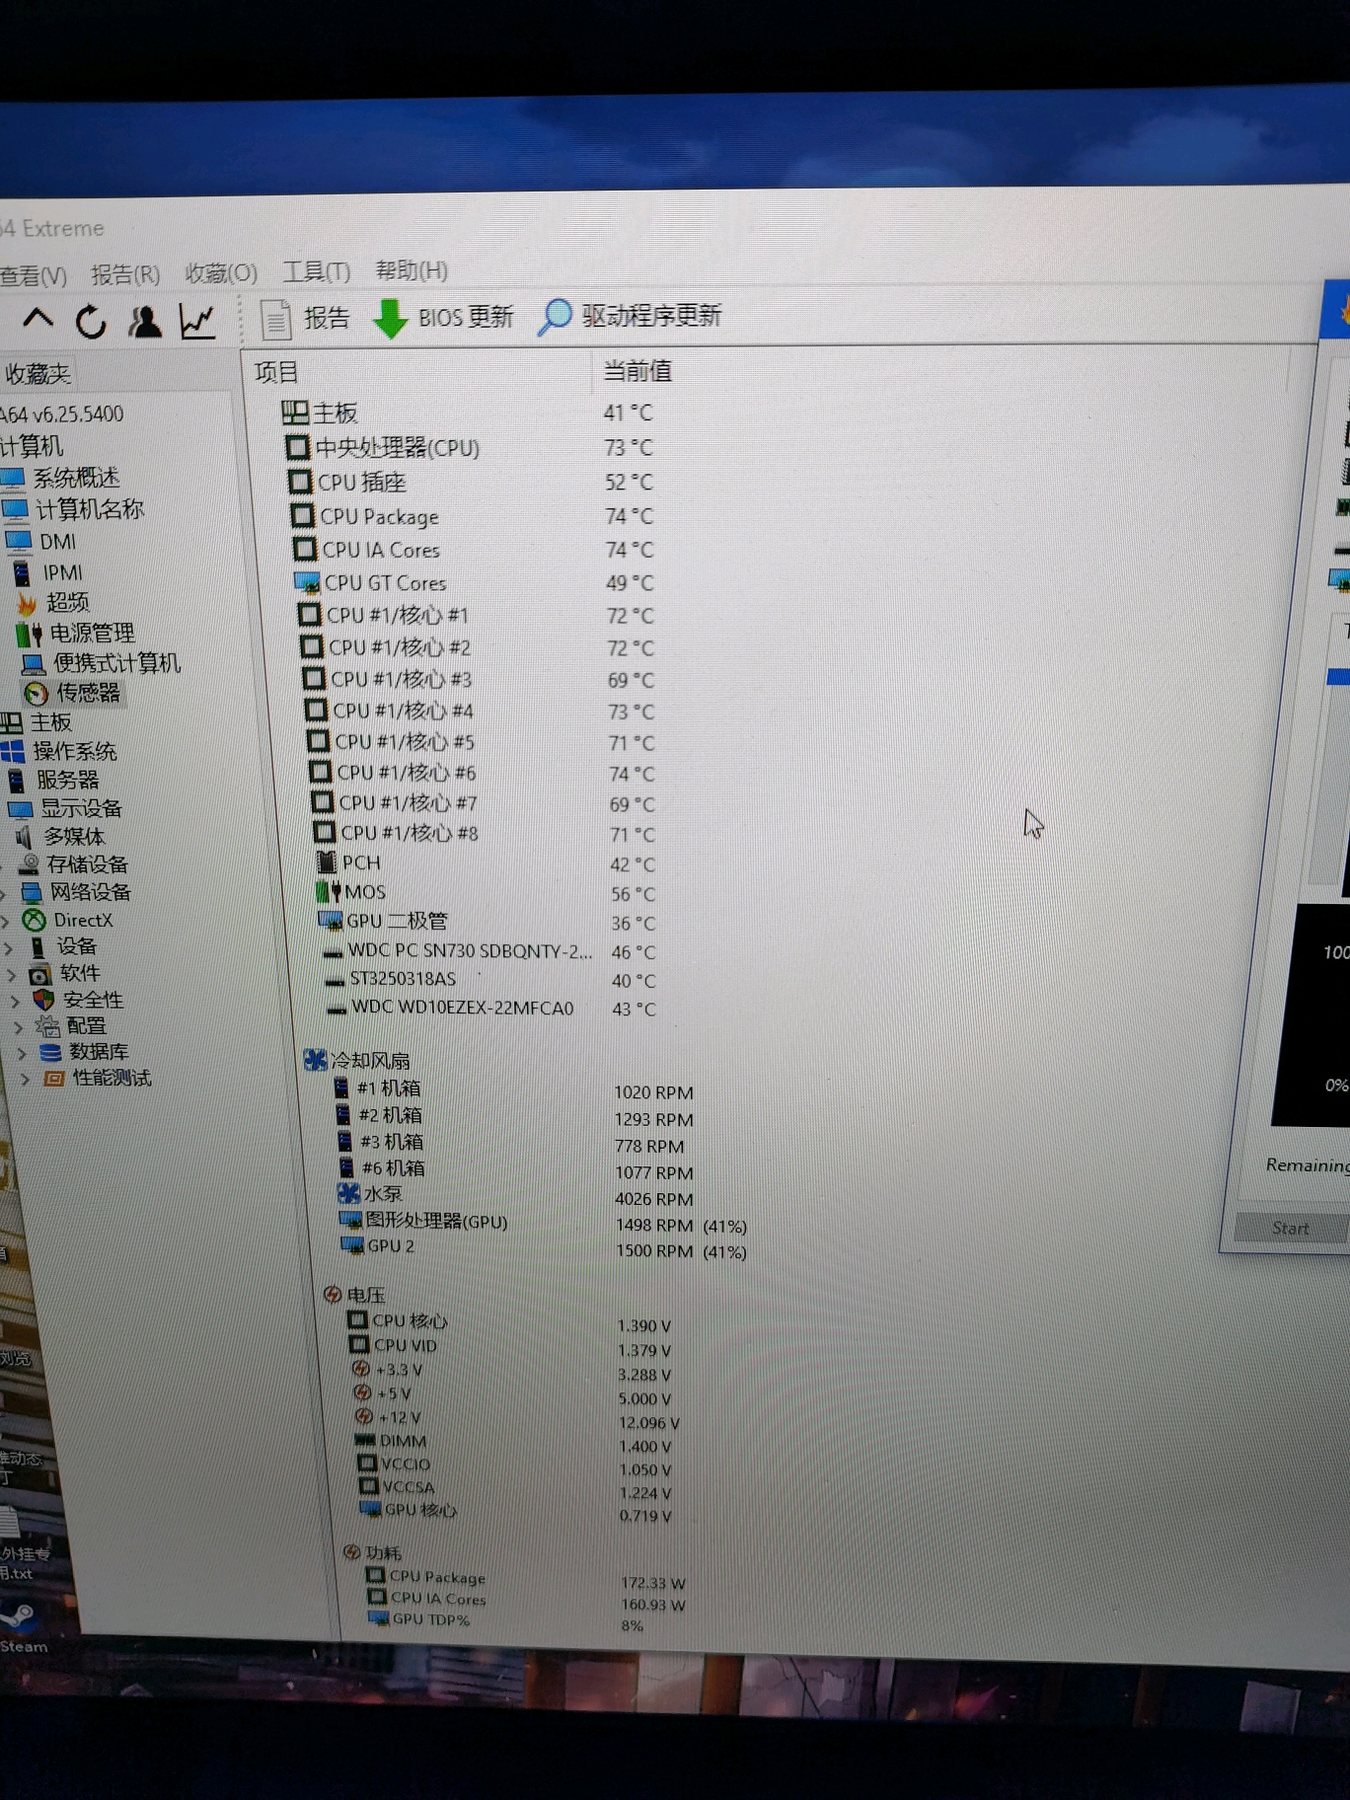
Task: Open the 帮助(H) menu
Action: point(412,270)
